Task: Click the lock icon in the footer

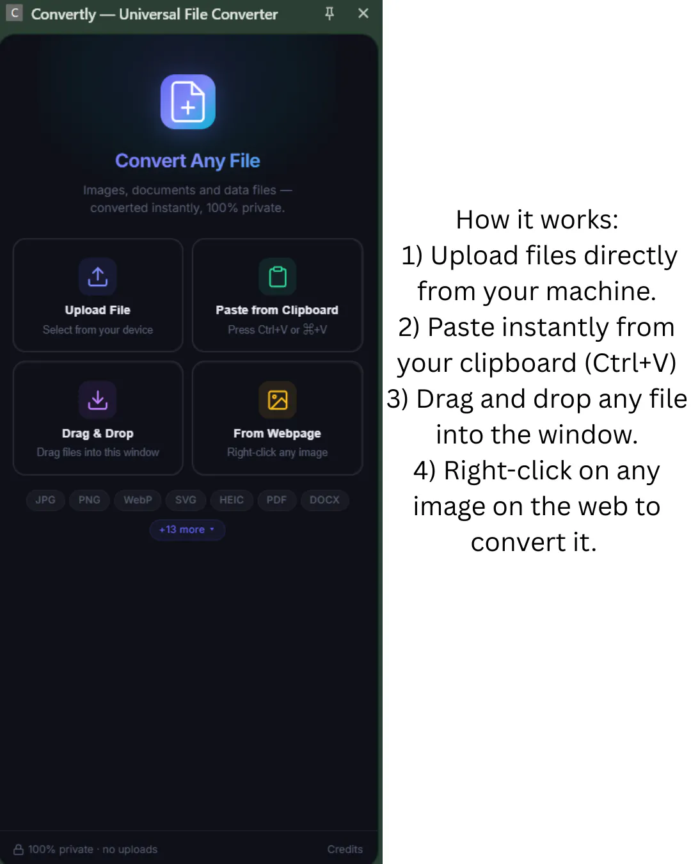Action: (x=19, y=849)
